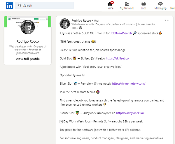Screen dimensions: 175x144
Task: Select the 14m timestamp on the post
Action: coord(74,28)
